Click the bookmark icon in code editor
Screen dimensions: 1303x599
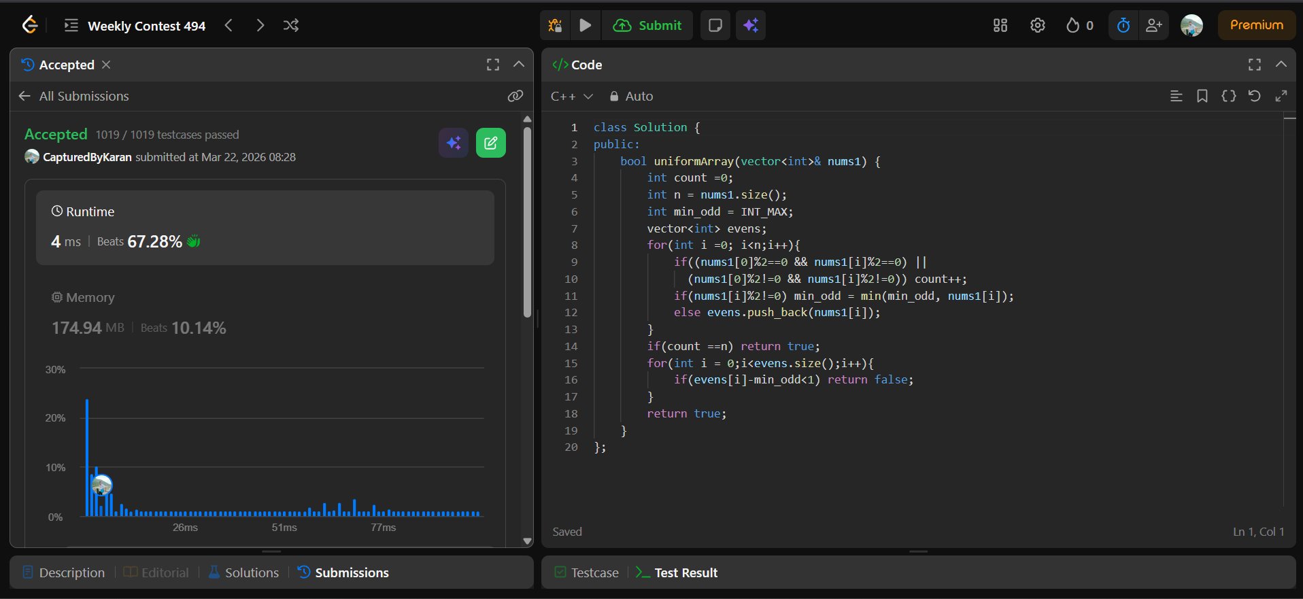pos(1202,96)
